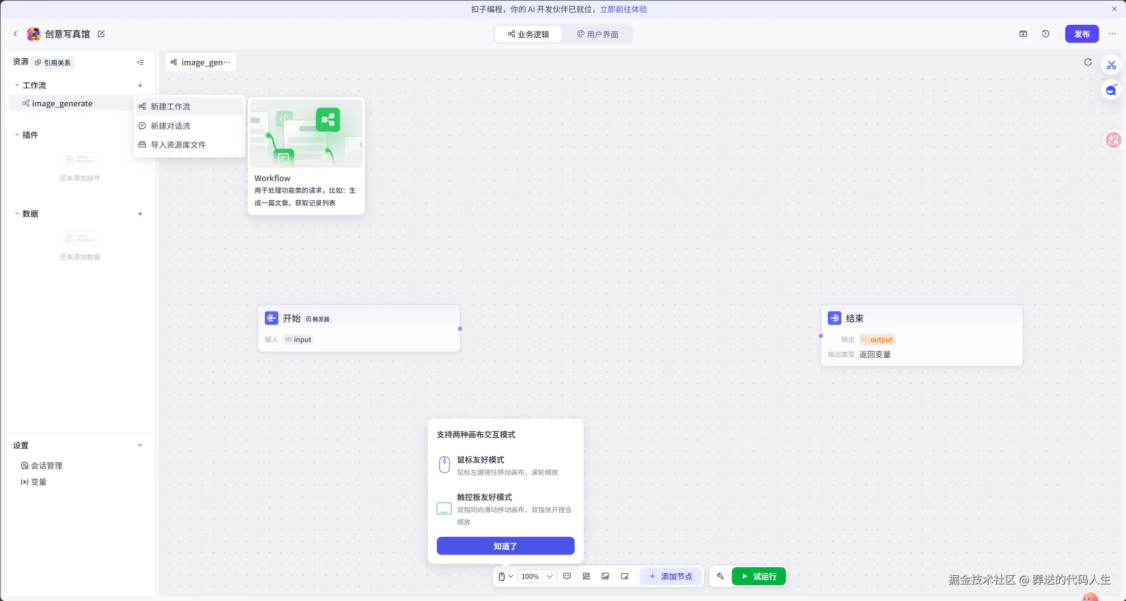
Task: Collapse the resources sidebar panel
Action: coord(140,62)
